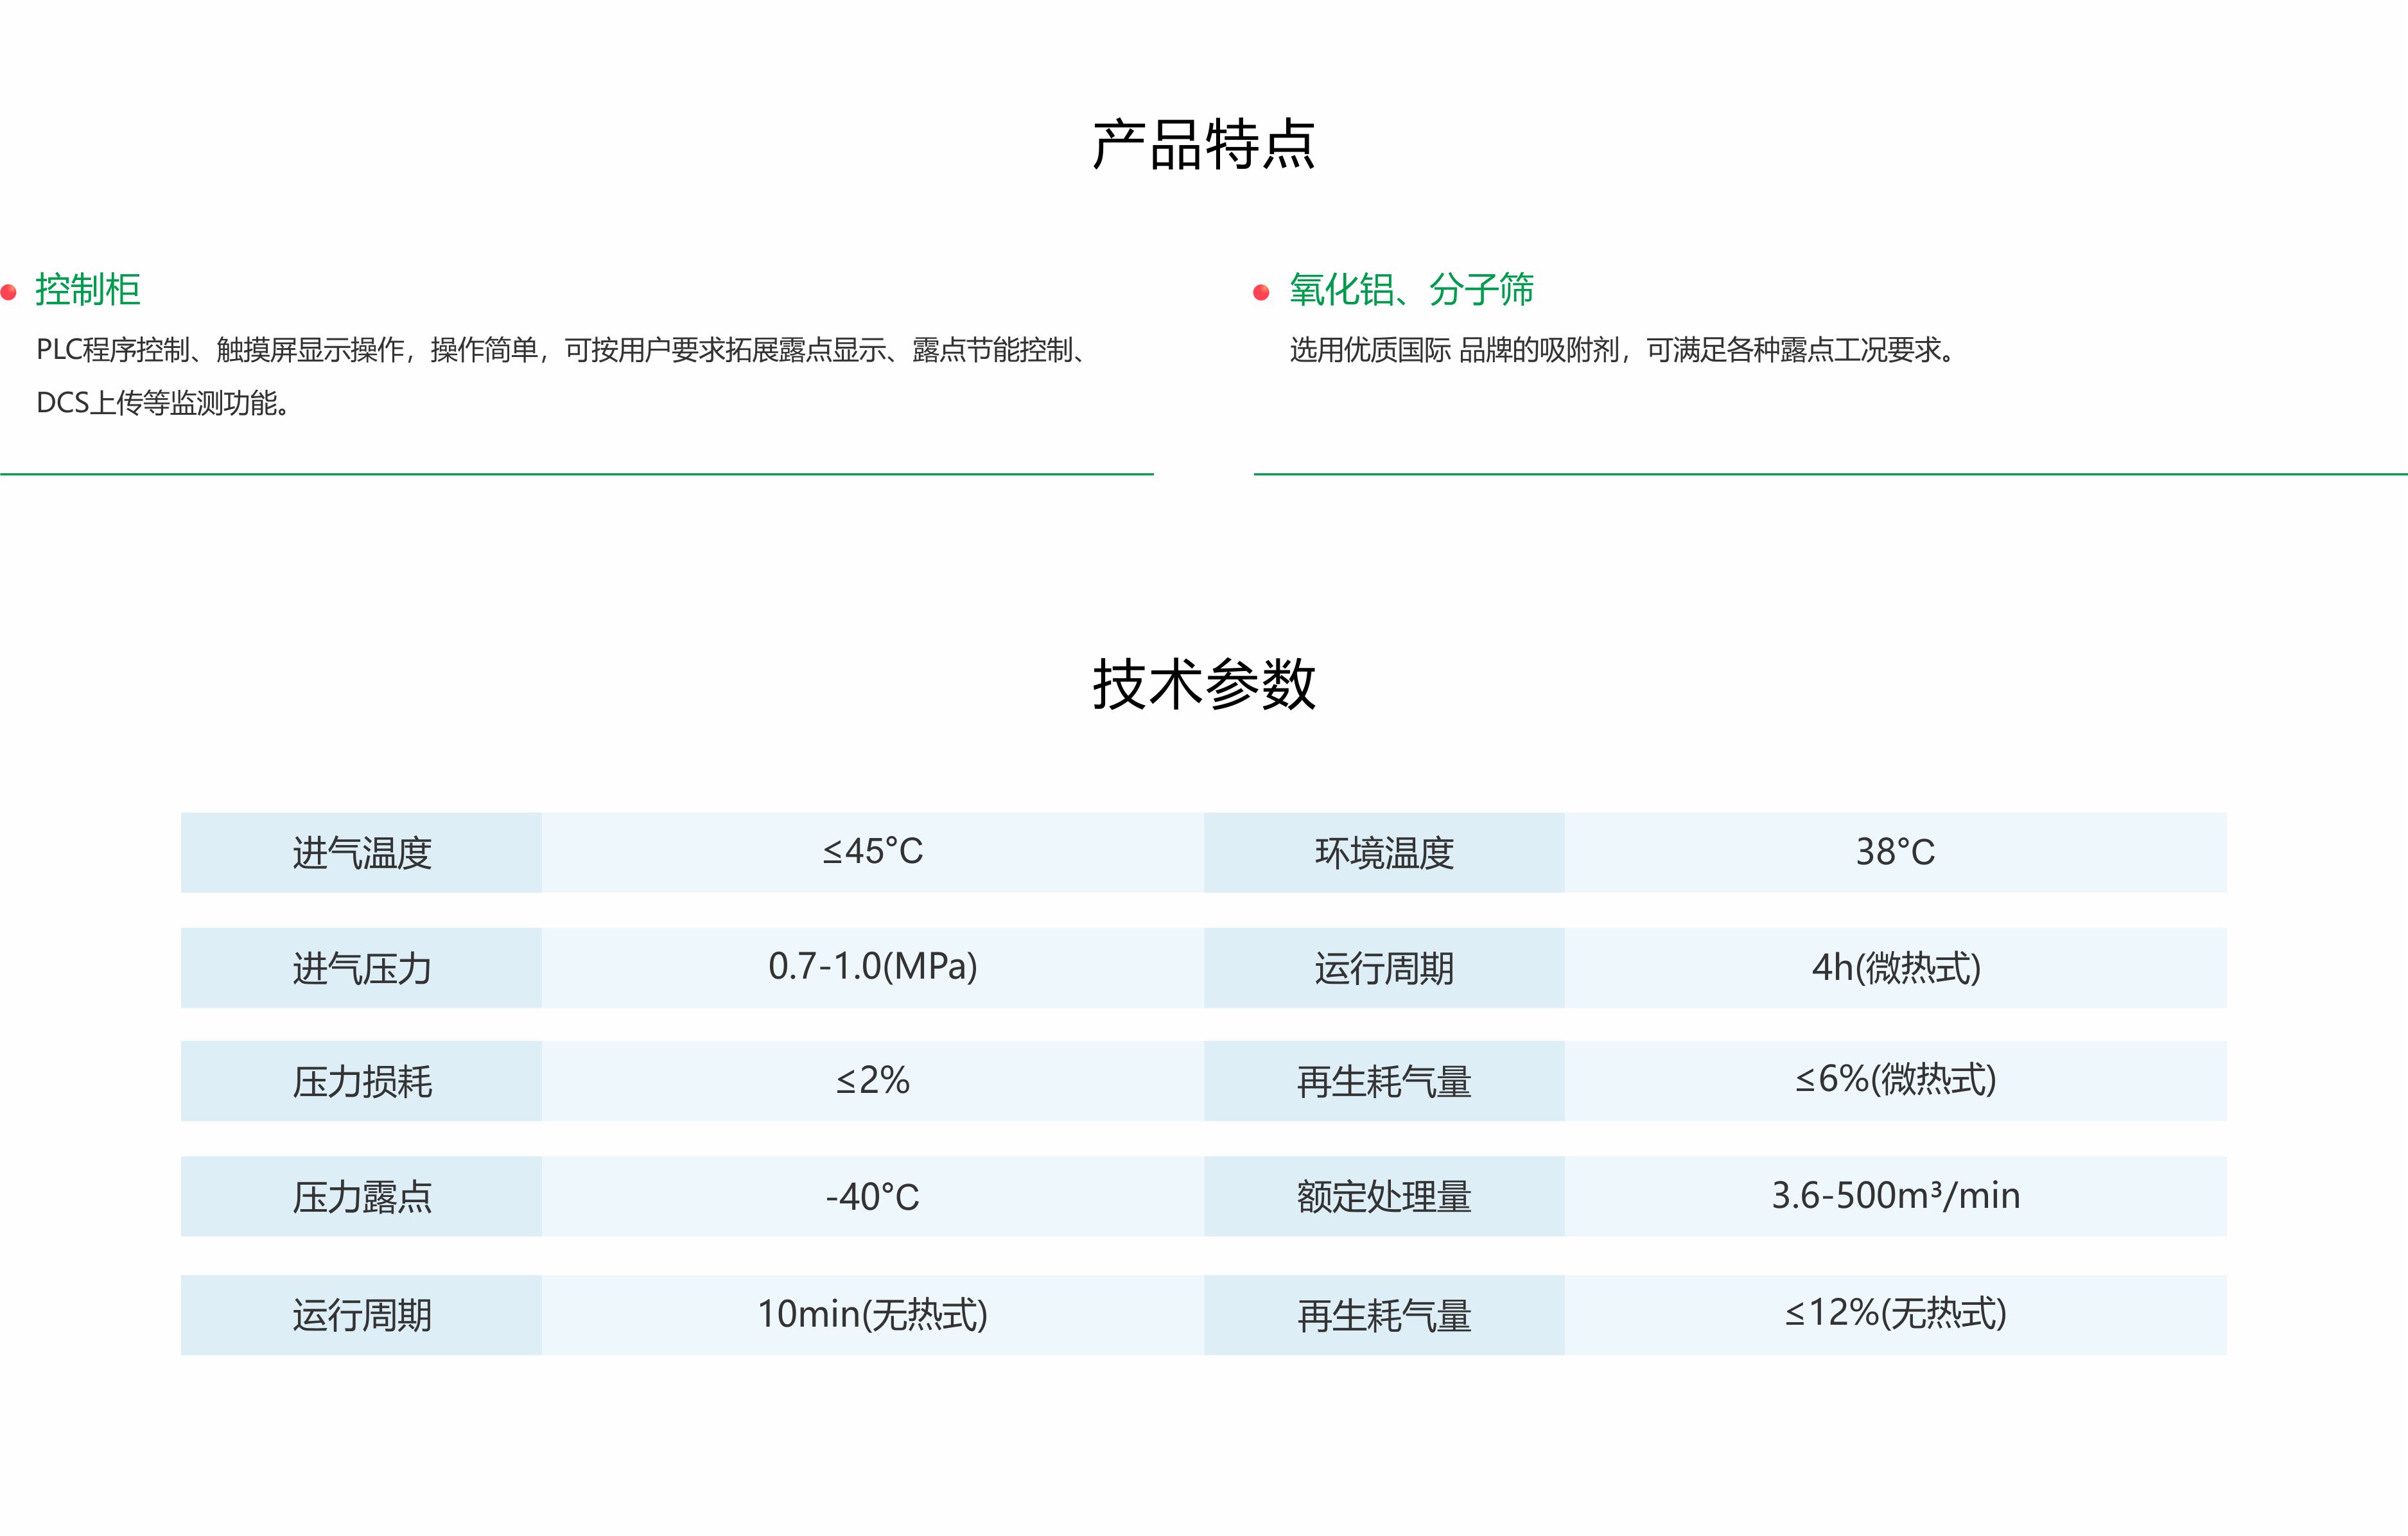Select the 控制柜 green title
Image resolution: width=2408 pixels, height=1536 pixels.
(x=88, y=290)
